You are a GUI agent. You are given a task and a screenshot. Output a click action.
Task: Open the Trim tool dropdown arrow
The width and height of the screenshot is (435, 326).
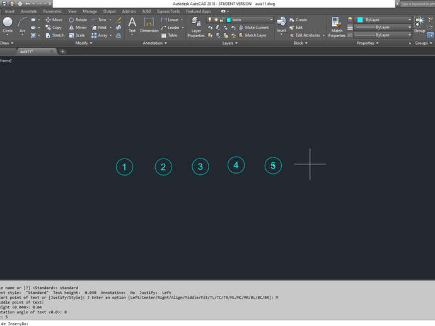coord(110,20)
